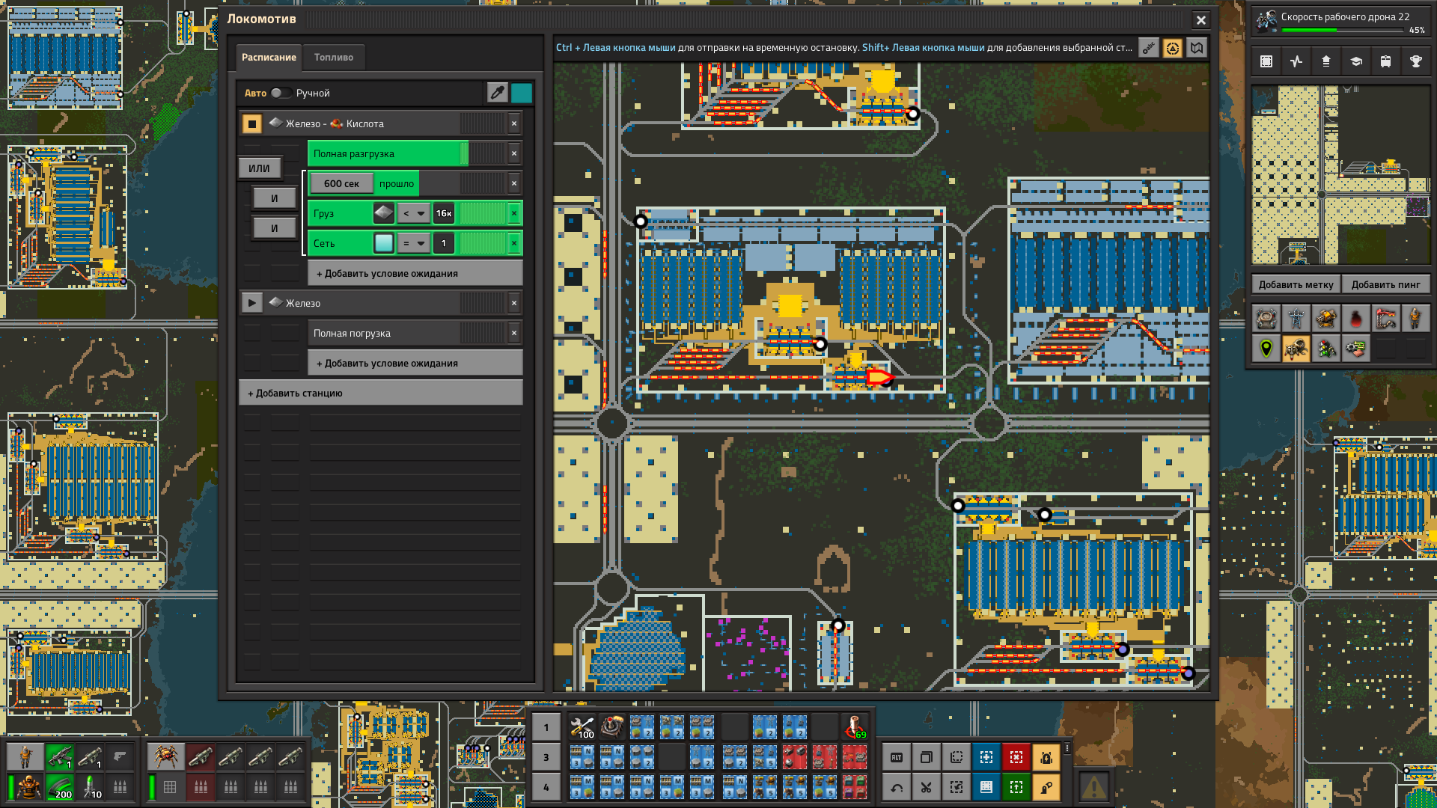This screenshot has width=1437, height=808.
Task: Open the comparison operator dropdown for Сеть
Action: coord(413,243)
